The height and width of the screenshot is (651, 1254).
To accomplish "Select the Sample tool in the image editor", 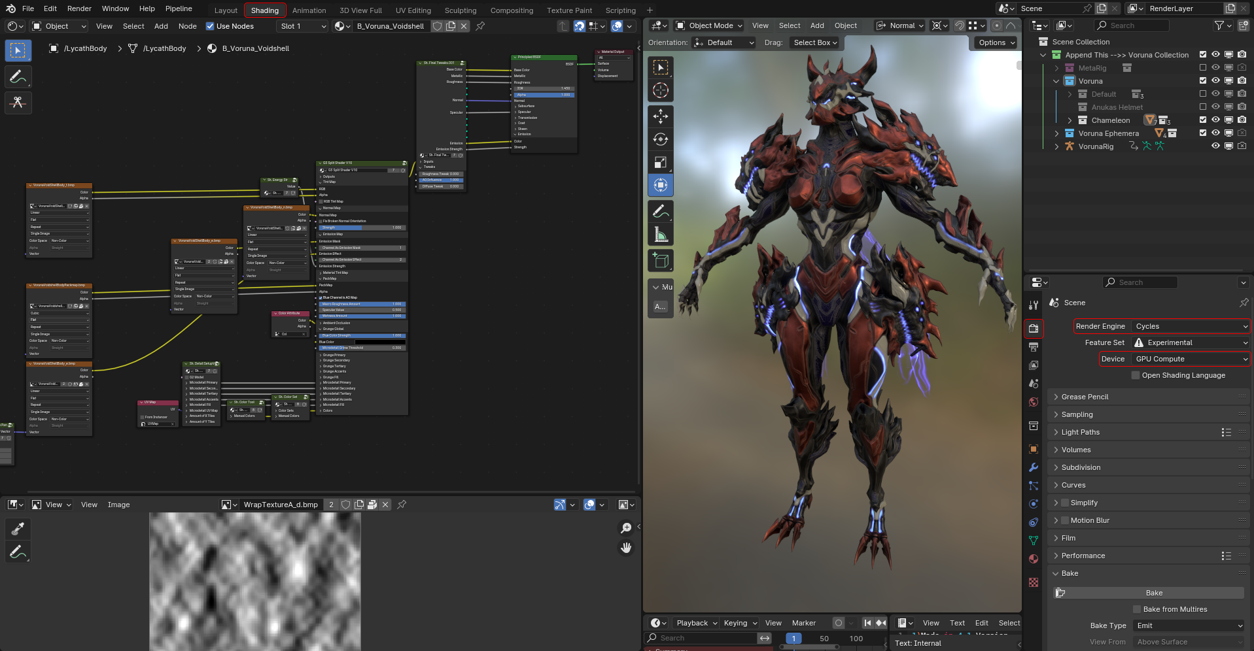I will tap(18, 528).
